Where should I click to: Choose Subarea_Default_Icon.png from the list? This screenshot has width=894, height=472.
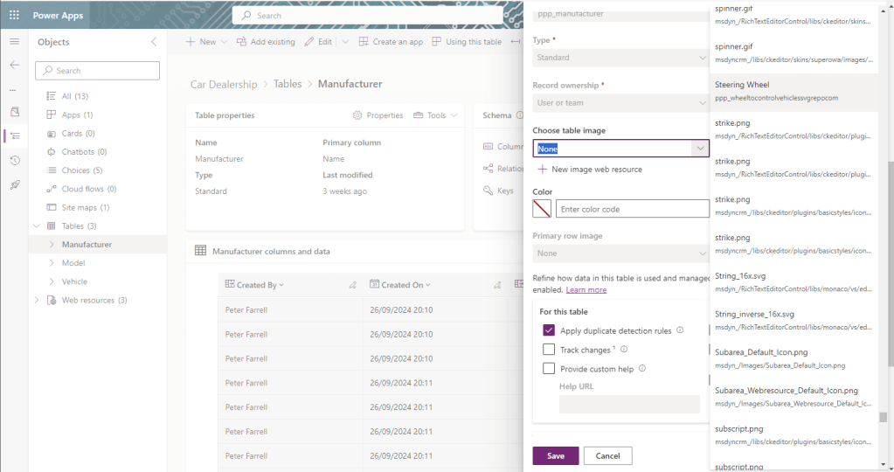(x=794, y=358)
